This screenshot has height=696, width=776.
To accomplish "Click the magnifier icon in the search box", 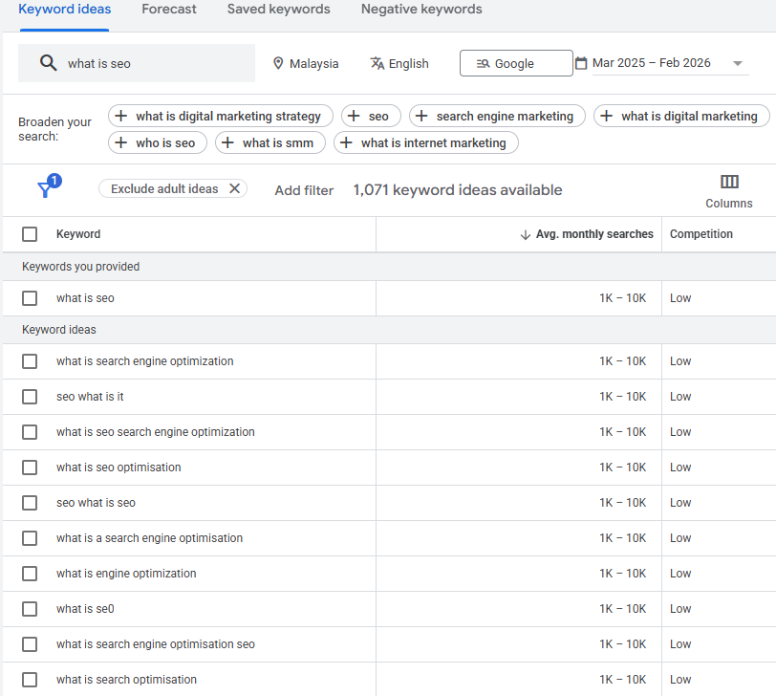I will pyautogui.click(x=47, y=62).
